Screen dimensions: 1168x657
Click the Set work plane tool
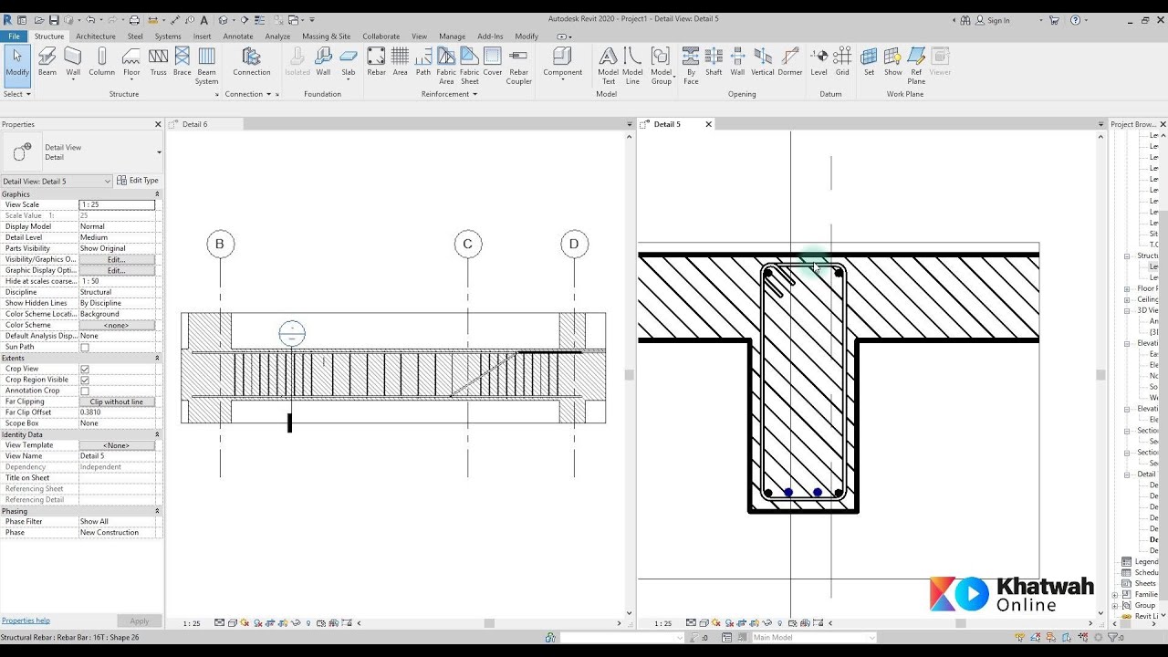[x=869, y=61]
